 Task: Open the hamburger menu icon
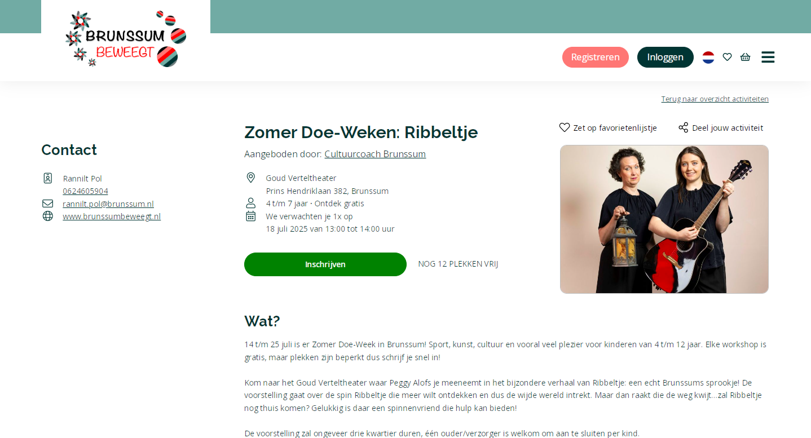pyautogui.click(x=768, y=57)
